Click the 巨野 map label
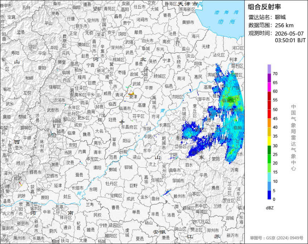 134,185
